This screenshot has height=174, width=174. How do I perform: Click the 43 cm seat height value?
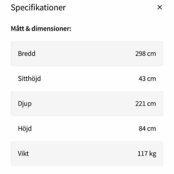147,79
